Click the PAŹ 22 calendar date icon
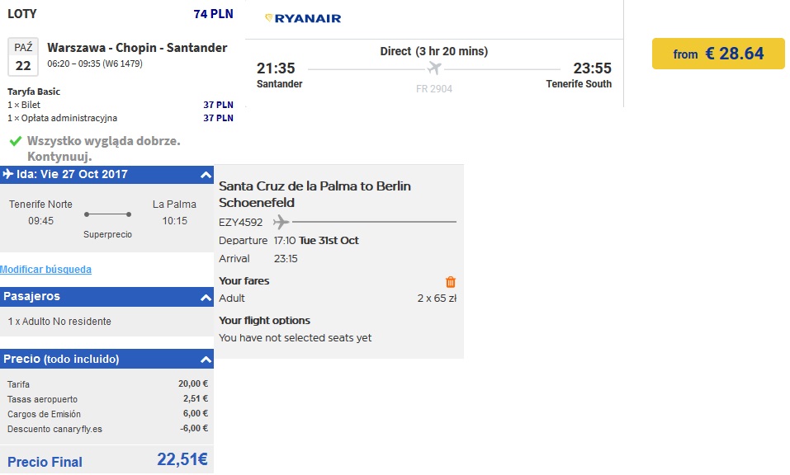Viewport: 790px width, 475px height. [23, 57]
